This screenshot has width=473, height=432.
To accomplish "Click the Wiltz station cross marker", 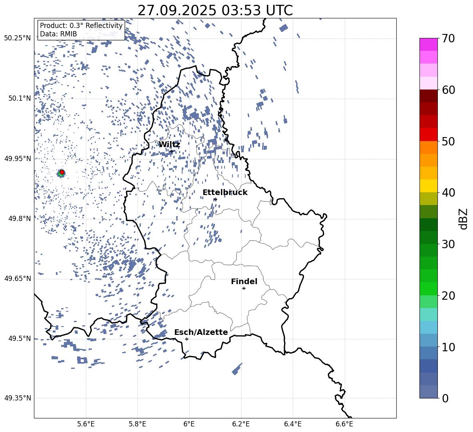I will pyautogui.click(x=171, y=151).
